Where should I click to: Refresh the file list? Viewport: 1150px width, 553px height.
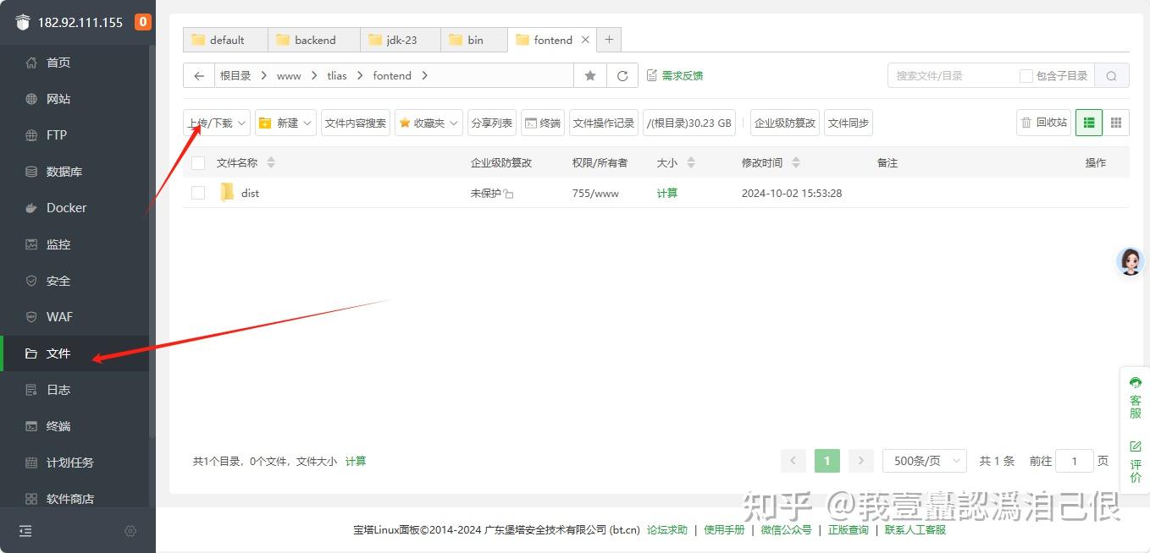tap(622, 75)
